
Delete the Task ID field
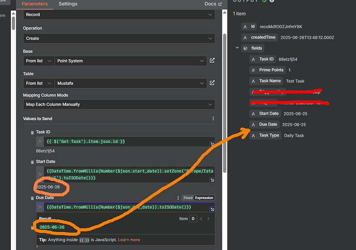pos(32,132)
